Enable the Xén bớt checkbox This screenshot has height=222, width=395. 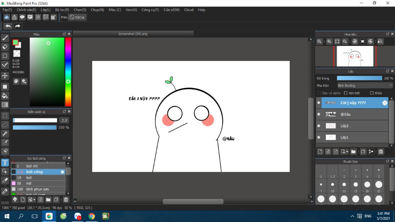[346, 93]
